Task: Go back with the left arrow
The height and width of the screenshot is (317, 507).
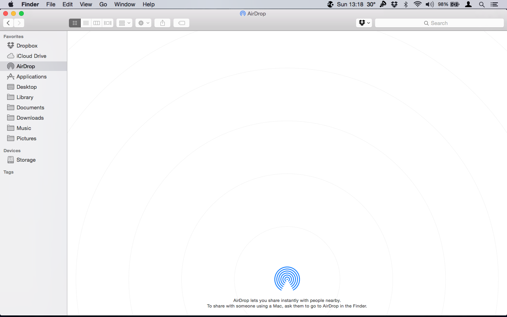Action: click(x=8, y=23)
